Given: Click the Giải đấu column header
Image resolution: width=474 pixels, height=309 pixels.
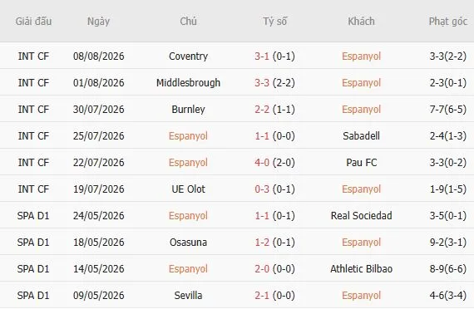Looking at the screenshot, I should pos(33,21).
